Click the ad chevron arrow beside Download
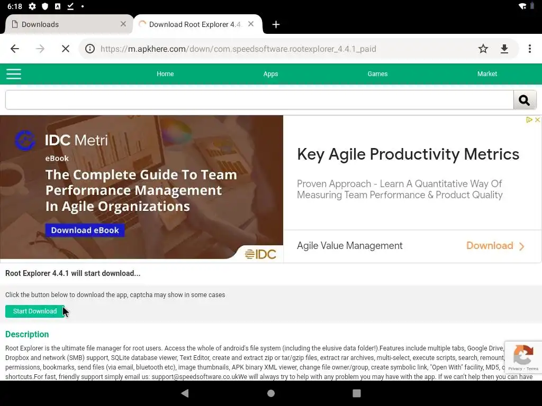Viewport: 542px width, 406px height. coord(521,246)
